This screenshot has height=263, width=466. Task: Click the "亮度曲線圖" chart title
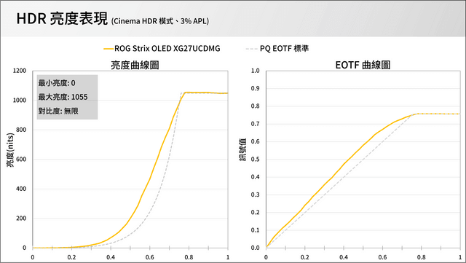(x=135, y=65)
